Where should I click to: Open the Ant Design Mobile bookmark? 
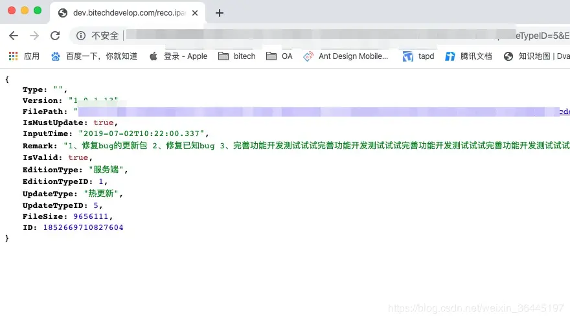[x=346, y=56]
